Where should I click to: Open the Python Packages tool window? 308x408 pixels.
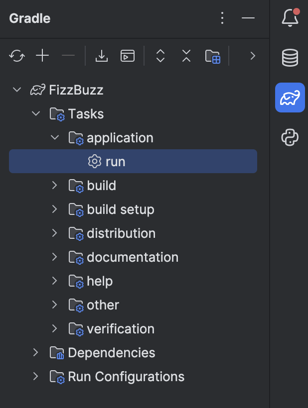point(290,137)
